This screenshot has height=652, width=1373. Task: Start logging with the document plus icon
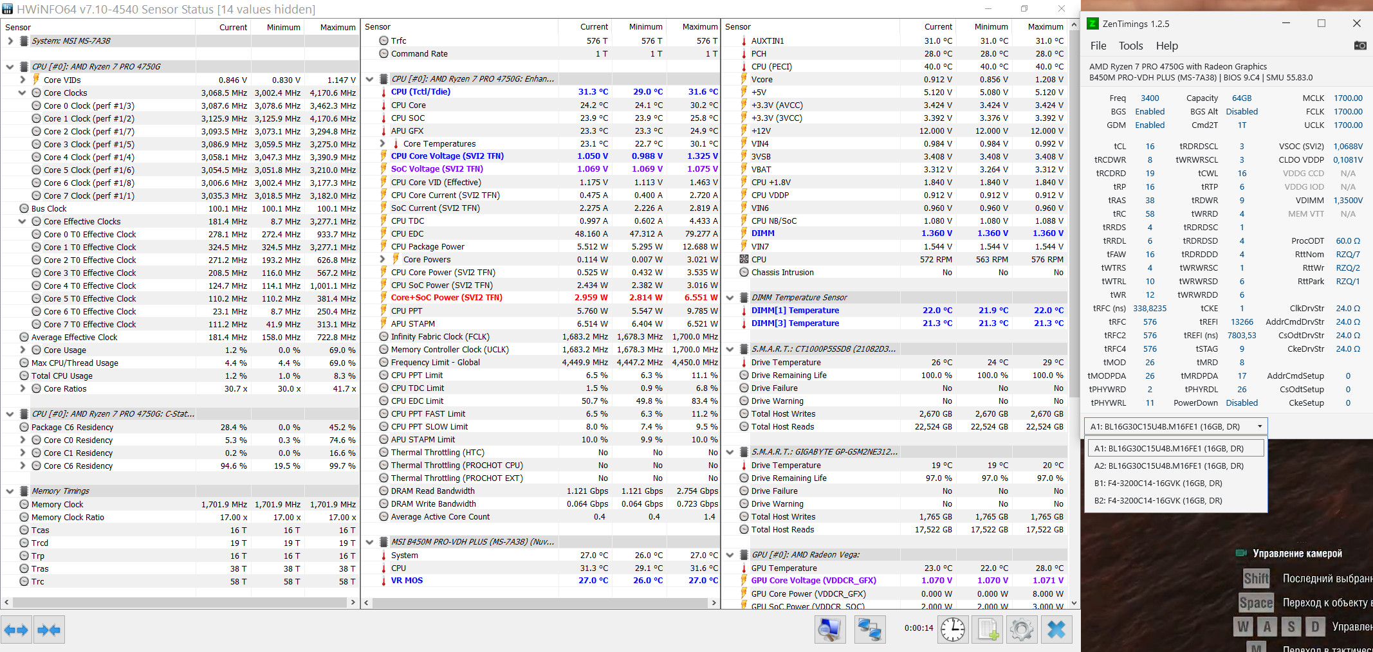tap(988, 629)
